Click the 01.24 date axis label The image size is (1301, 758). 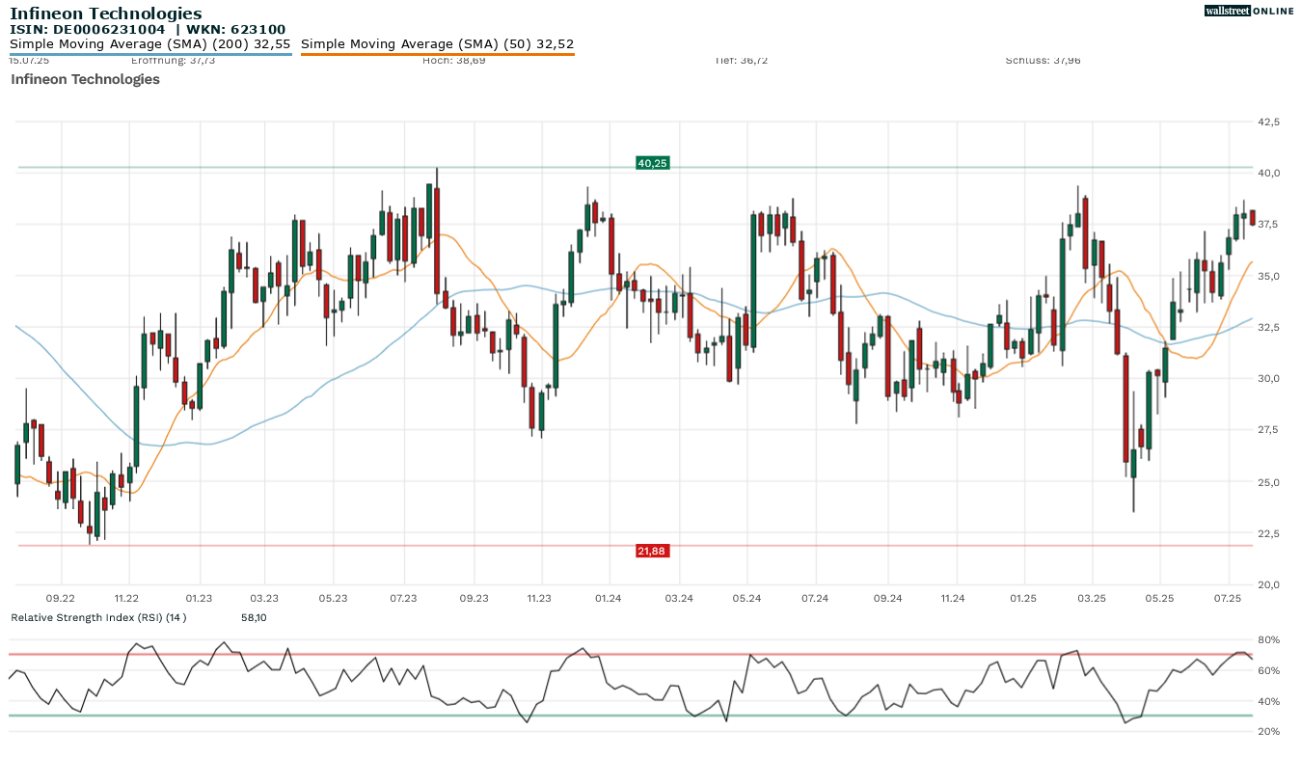tap(608, 599)
